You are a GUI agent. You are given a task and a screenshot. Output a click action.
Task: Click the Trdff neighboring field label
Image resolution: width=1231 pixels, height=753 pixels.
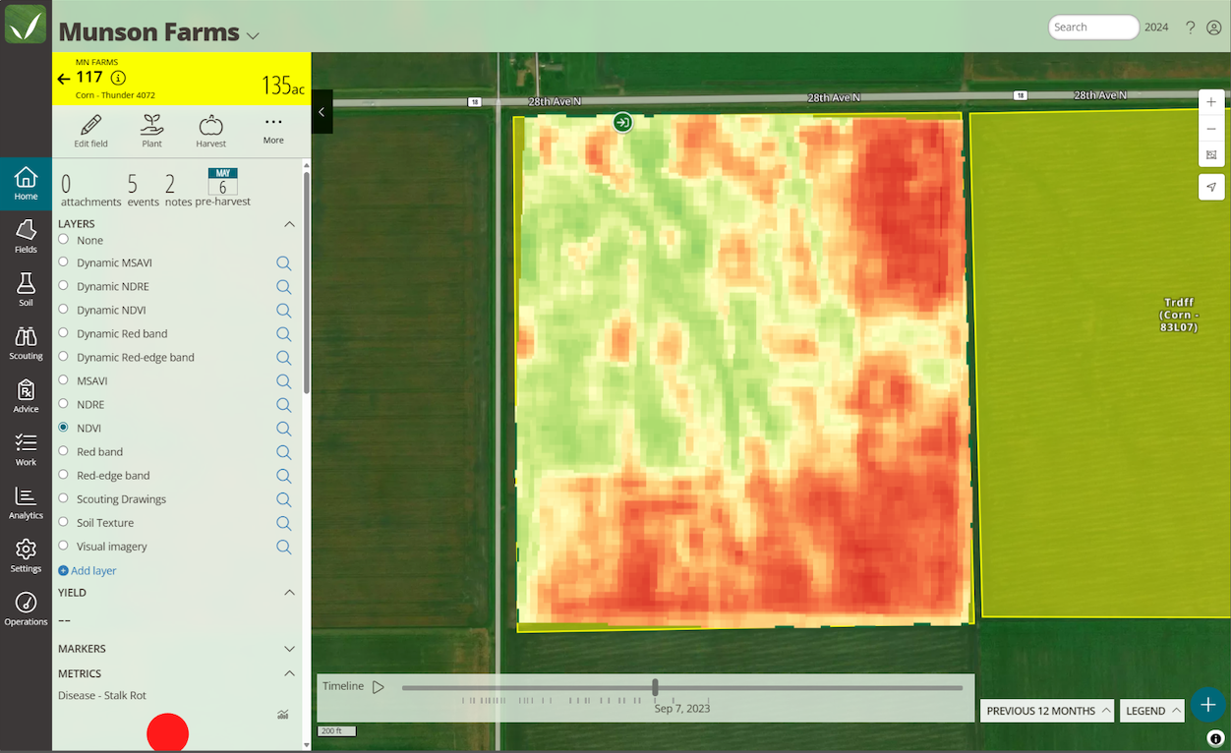coord(1178,315)
